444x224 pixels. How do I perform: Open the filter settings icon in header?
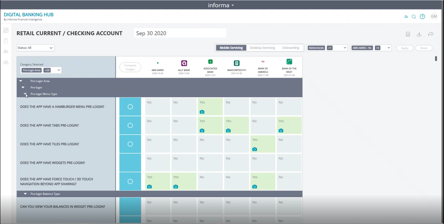406,16
